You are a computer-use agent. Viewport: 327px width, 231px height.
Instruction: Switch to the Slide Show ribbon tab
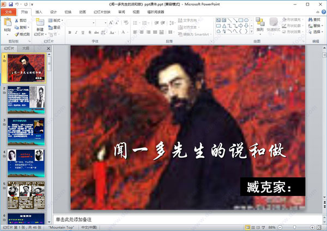pos(102,12)
